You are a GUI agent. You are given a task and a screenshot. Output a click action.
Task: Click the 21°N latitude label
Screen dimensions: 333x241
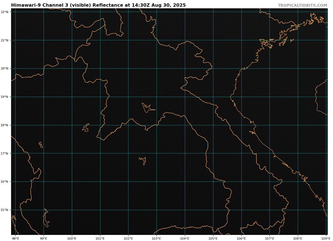coord(5,40)
